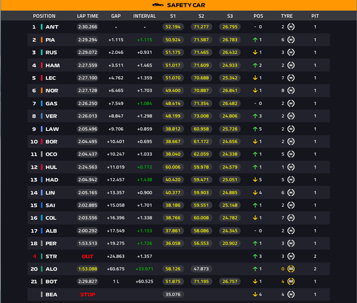Click the hard tyre icon in RUS row

[291, 52]
